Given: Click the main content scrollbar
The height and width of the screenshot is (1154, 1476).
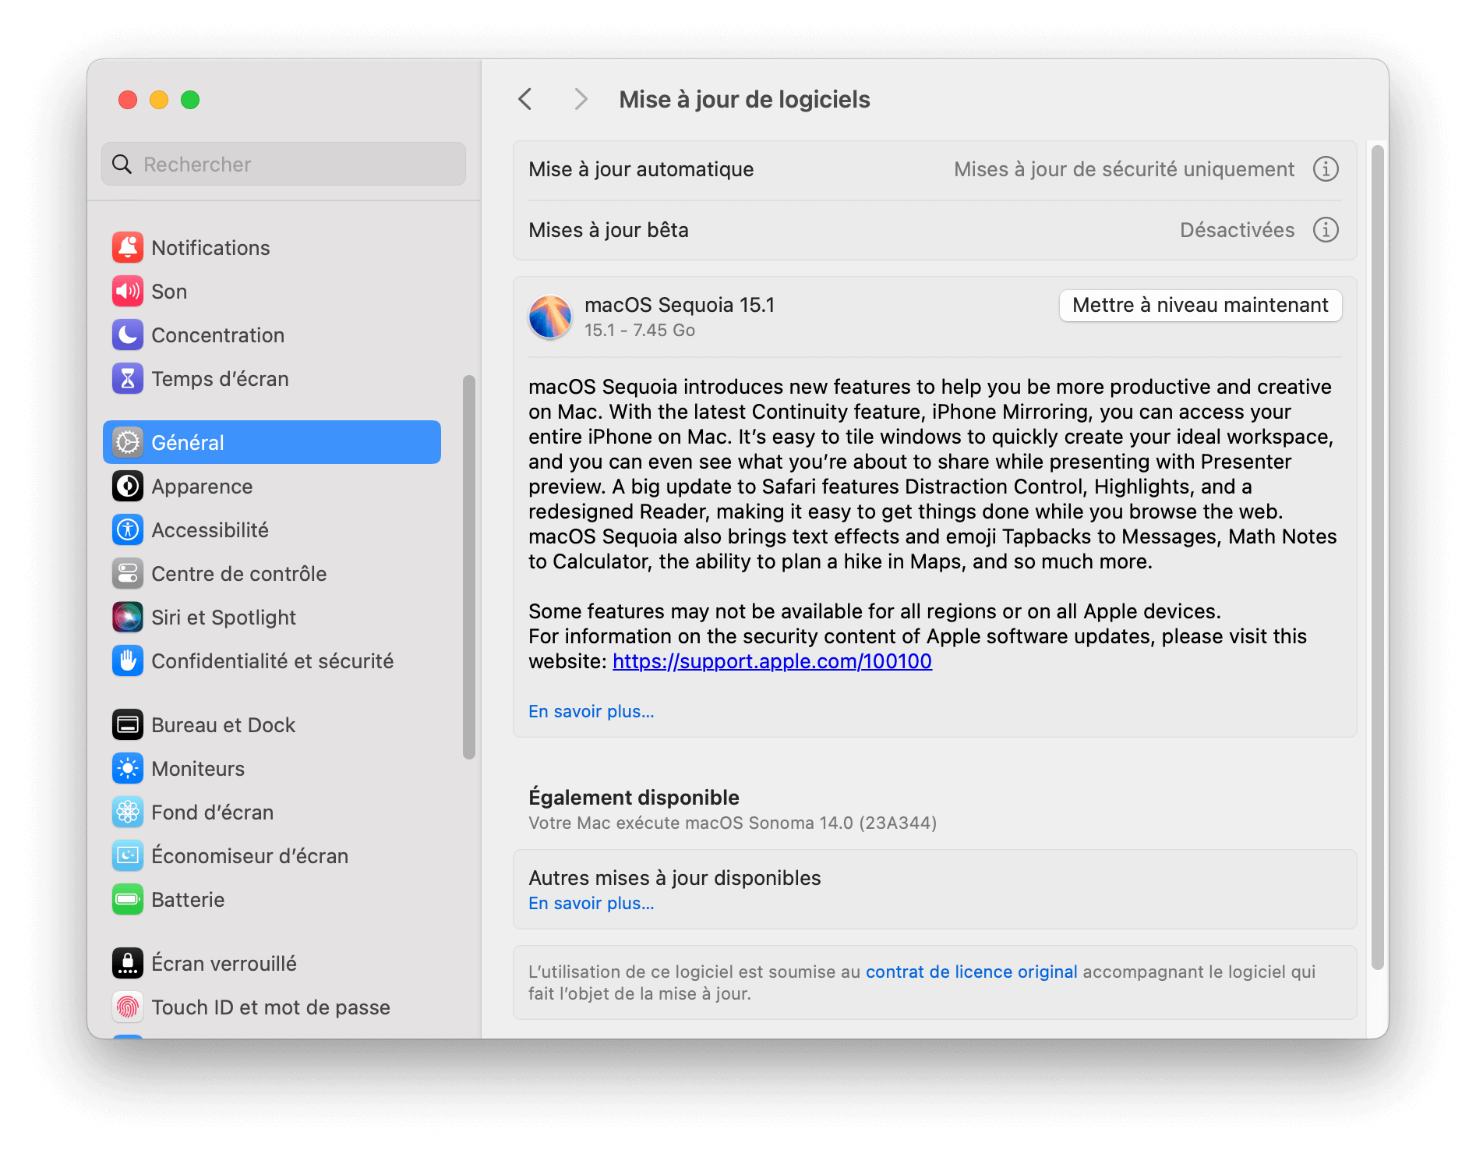Looking at the screenshot, I should 1378,558.
